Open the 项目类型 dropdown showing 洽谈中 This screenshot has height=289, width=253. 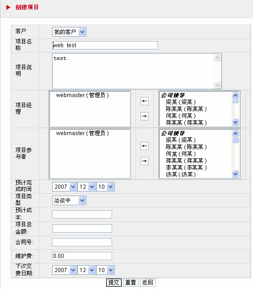pyautogui.click(x=69, y=200)
